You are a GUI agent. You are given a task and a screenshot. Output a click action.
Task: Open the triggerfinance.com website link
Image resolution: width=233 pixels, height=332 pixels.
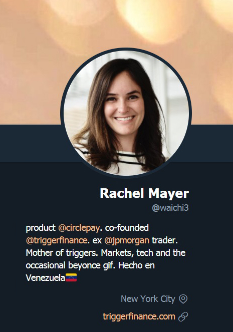click(139, 316)
